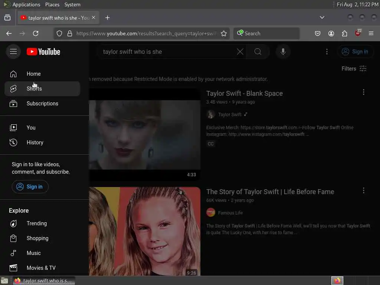
Task: Click the Firefox URL address bar
Action: (x=146, y=33)
